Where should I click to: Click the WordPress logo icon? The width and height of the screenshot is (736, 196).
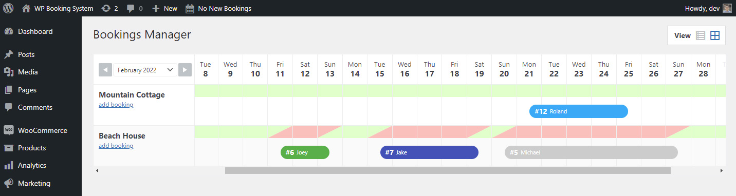click(x=8, y=8)
